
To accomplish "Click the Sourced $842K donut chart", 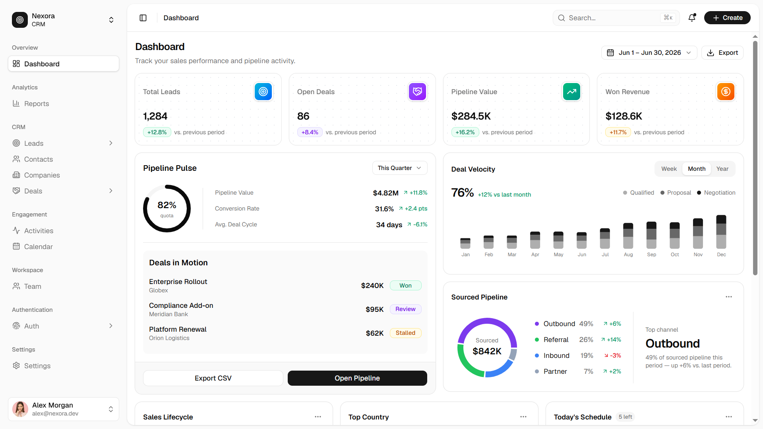I will click(x=487, y=348).
